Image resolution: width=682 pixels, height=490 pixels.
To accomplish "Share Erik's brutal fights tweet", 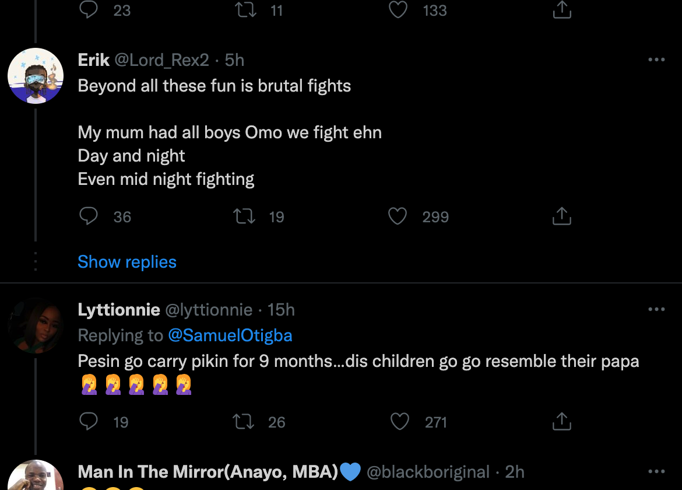I will tap(561, 217).
